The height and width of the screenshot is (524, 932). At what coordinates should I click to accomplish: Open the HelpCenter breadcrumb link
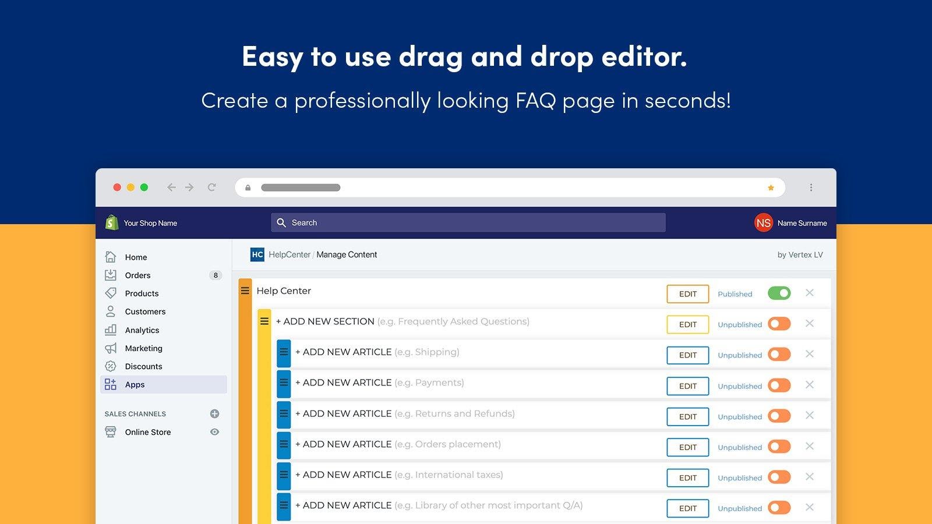click(290, 254)
